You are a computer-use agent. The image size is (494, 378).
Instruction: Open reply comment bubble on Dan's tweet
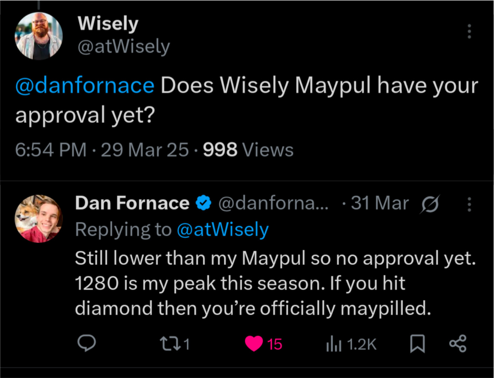point(87,343)
